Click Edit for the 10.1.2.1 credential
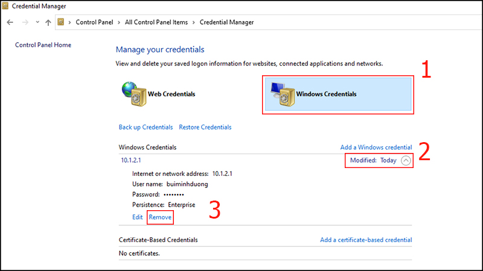The height and width of the screenshot is (271, 483). tap(138, 217)
